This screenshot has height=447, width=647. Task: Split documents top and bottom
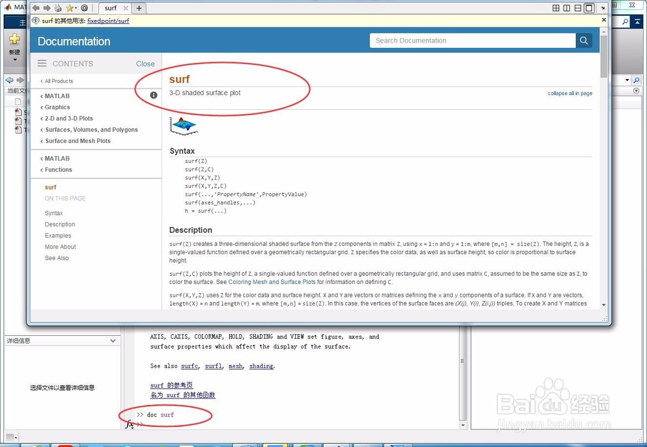point(578,8)
